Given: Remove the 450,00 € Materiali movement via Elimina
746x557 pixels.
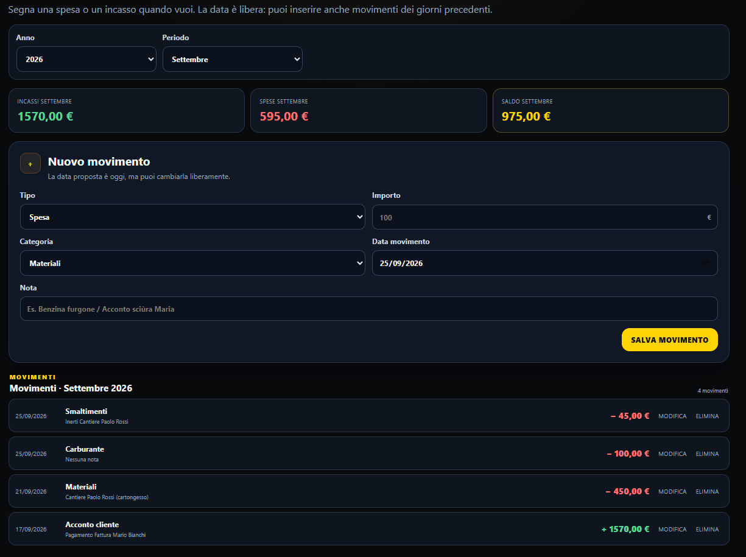Looking at the screenshot, I should click(x=707, y=492).
